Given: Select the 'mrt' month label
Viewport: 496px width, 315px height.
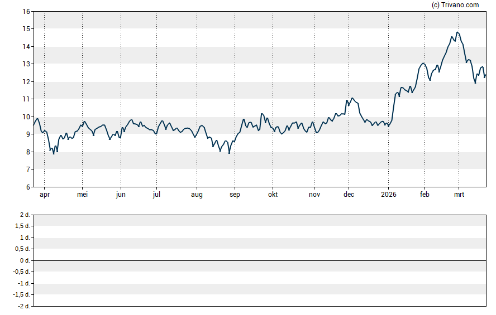Looking at the screenshot, I should 459,195.
